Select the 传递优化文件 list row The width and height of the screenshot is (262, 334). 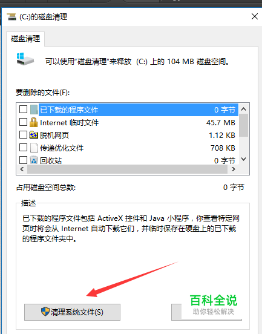(128, 148)
